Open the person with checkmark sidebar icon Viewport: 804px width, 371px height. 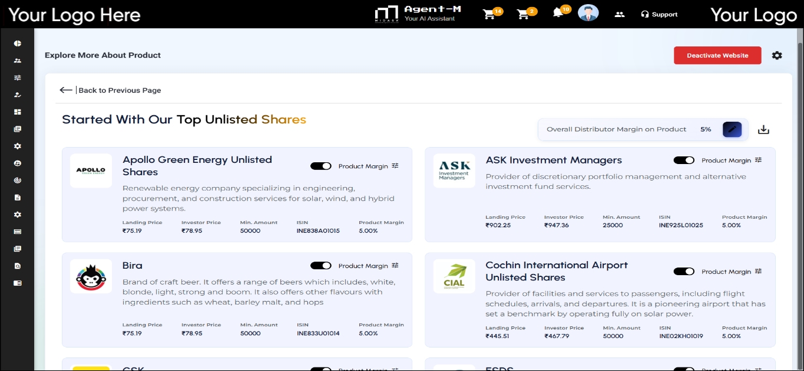[18, 95]
